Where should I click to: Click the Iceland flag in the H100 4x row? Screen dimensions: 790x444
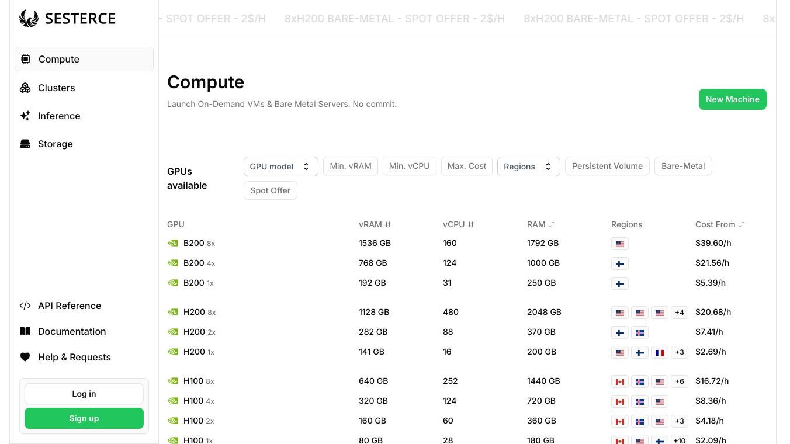(640, 401)
